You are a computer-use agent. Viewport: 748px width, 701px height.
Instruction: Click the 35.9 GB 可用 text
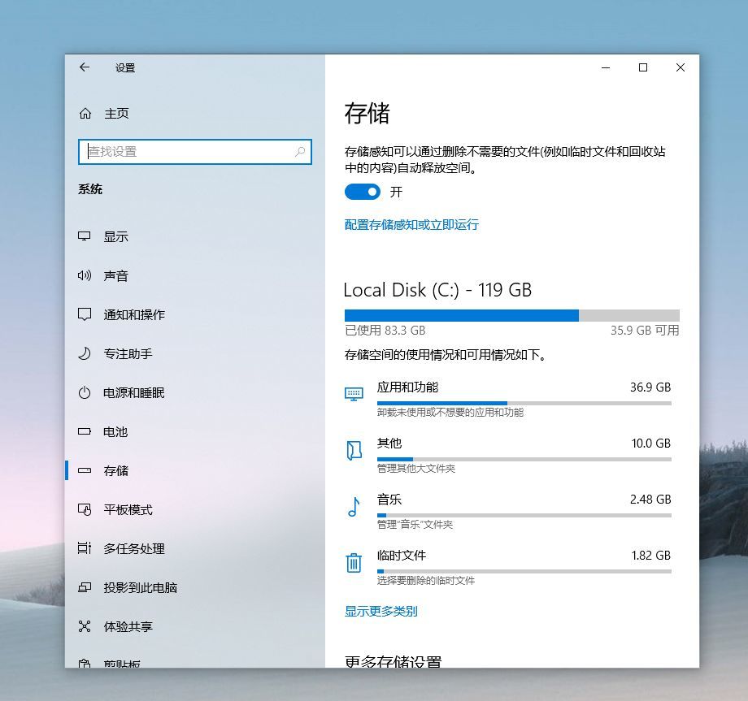[645, 331]
